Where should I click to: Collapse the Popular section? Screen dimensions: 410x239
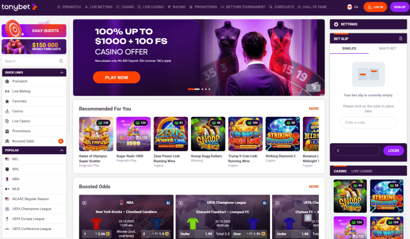pyautogui.click(x=62, y=151)
